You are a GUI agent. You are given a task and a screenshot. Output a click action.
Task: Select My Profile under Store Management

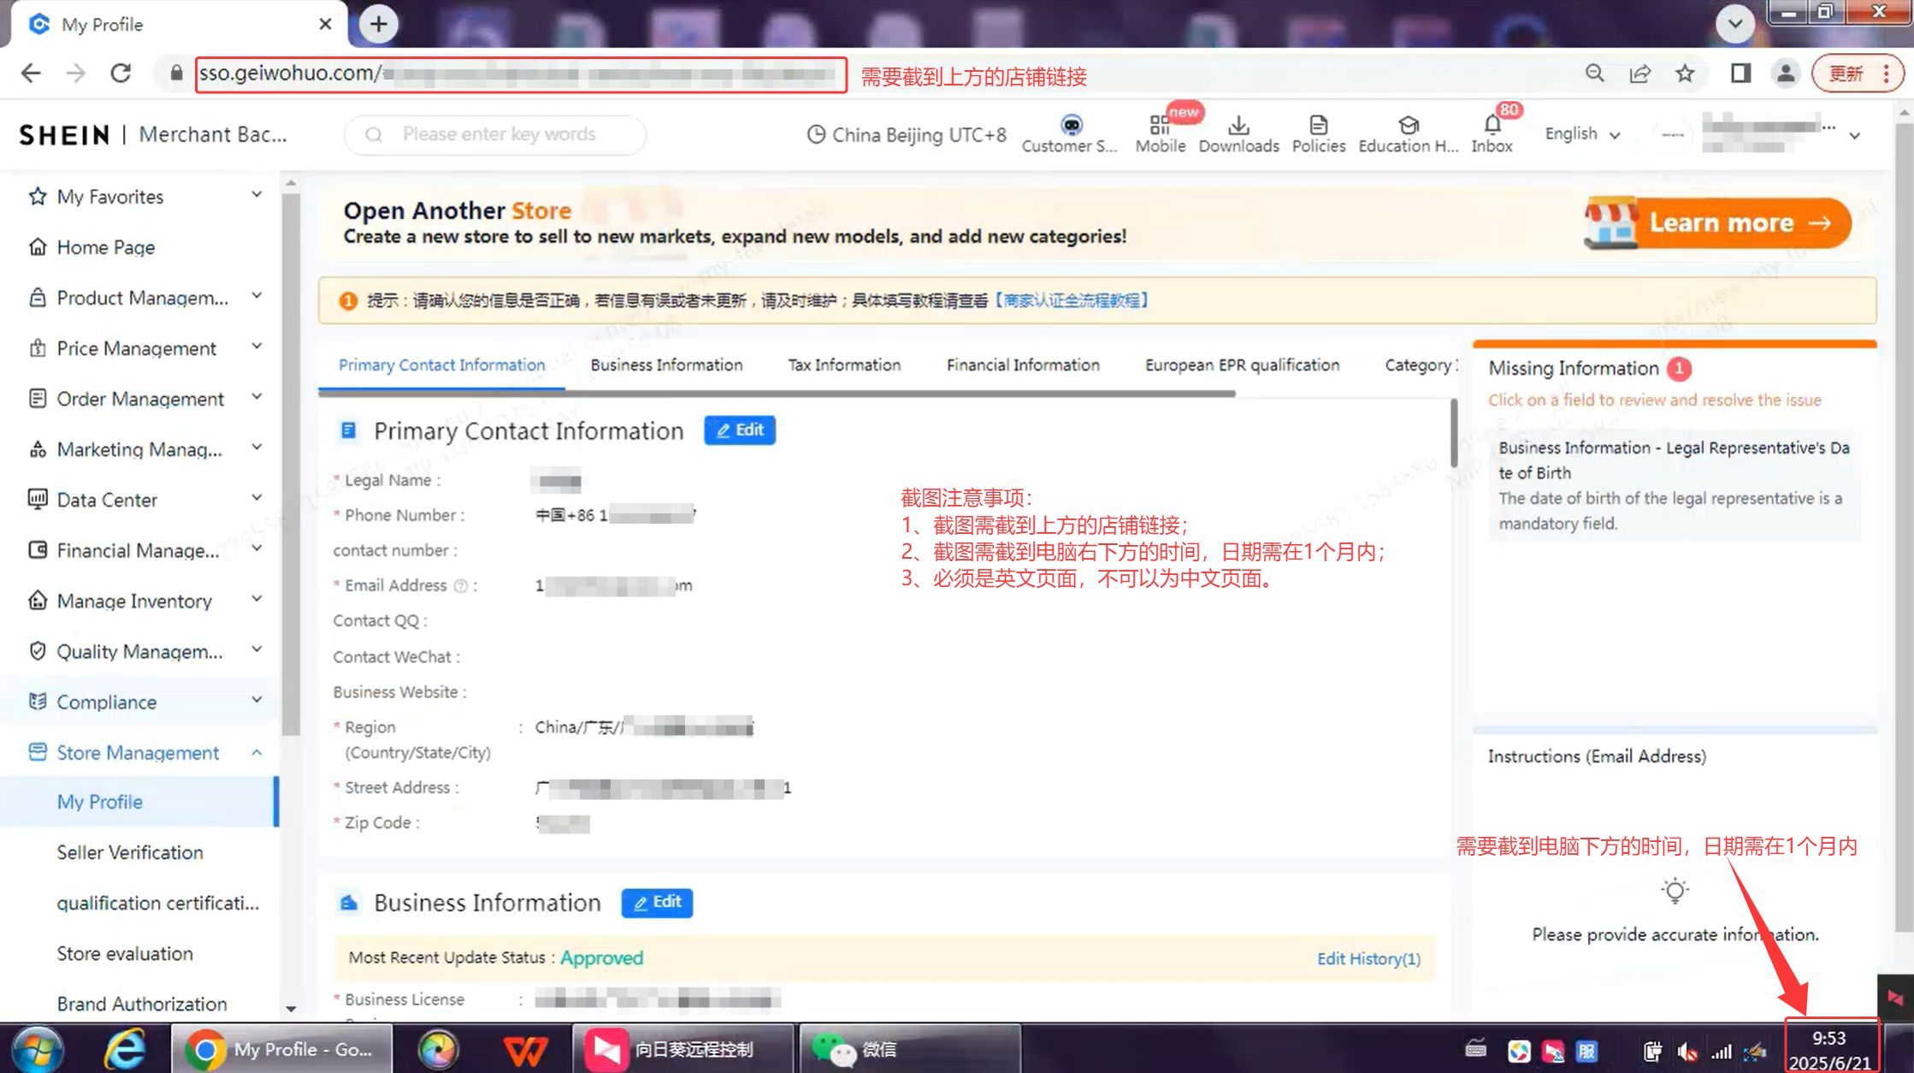100,802
